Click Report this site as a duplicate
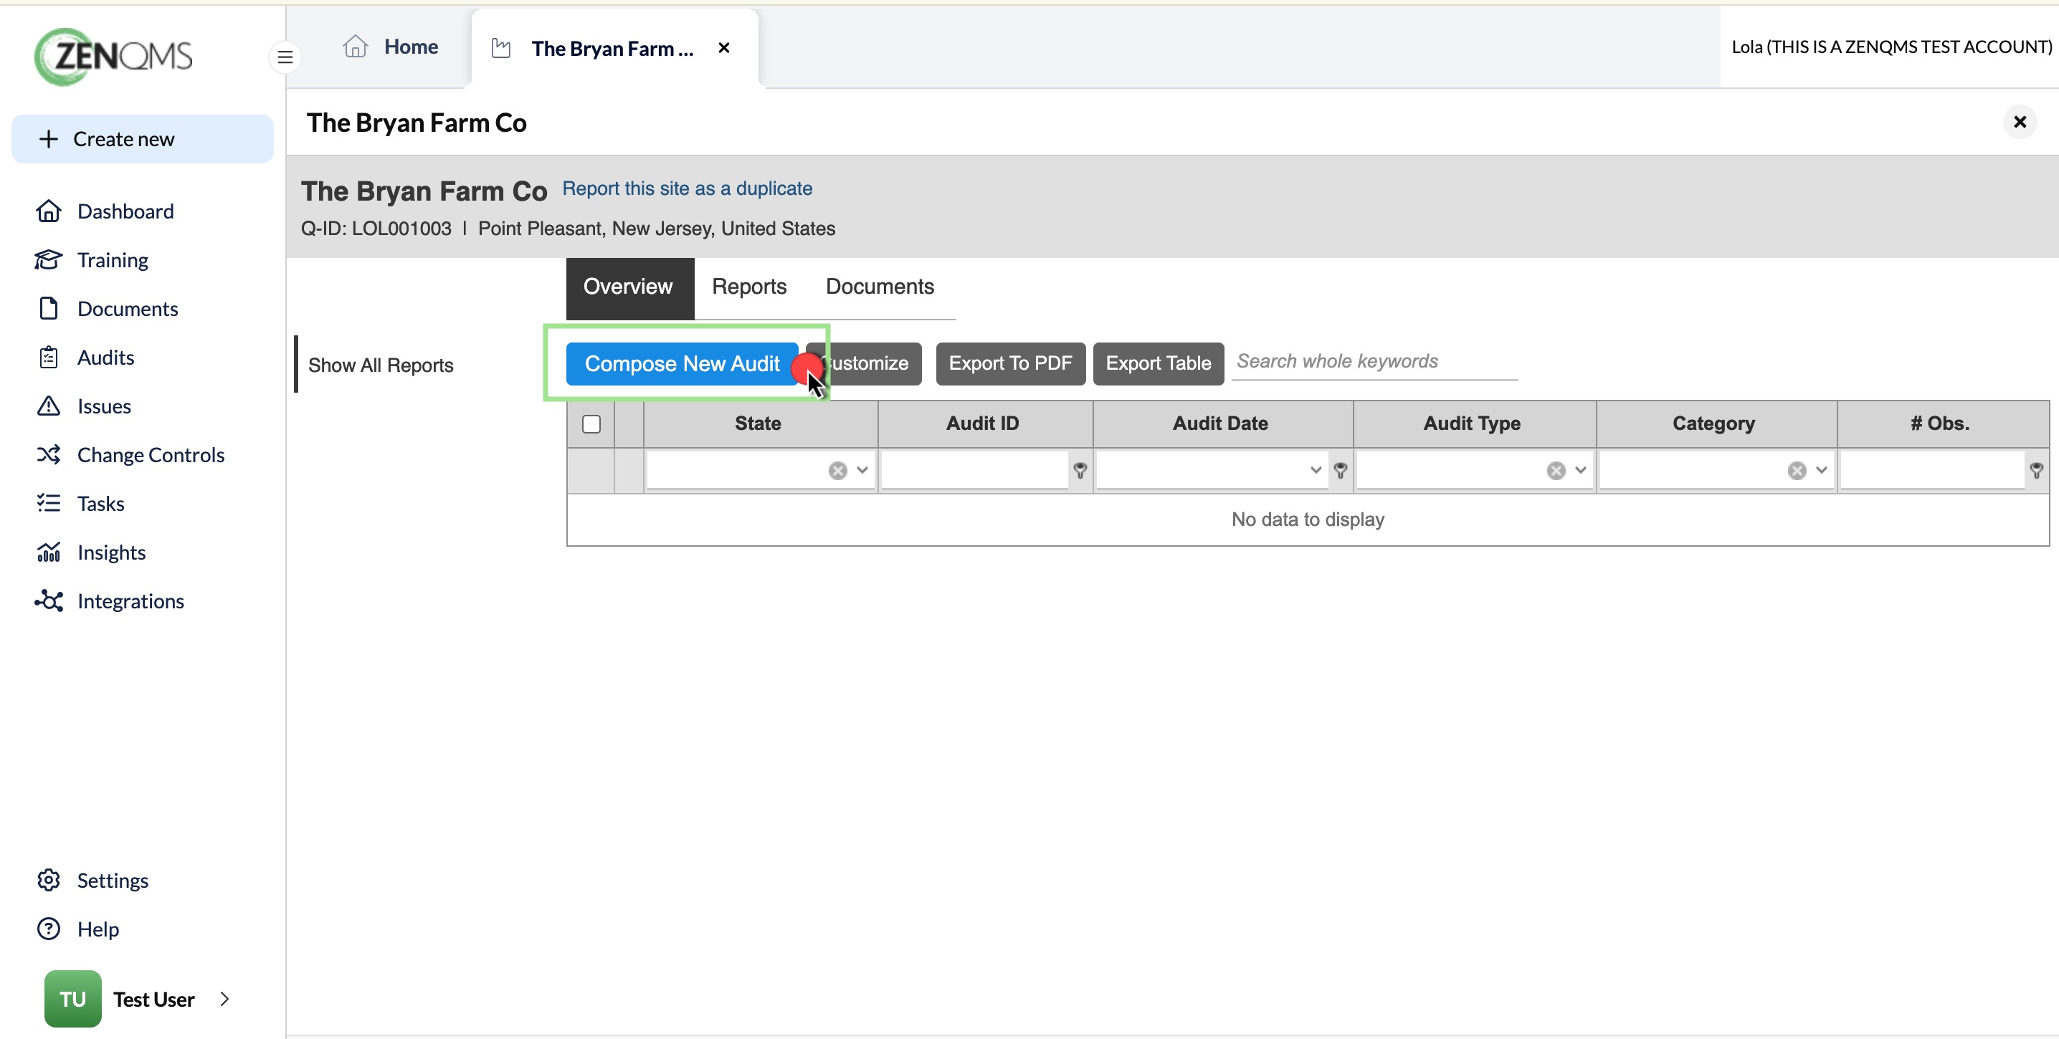The width and height of the screenshot is (2059, 1039). point(688,189)
